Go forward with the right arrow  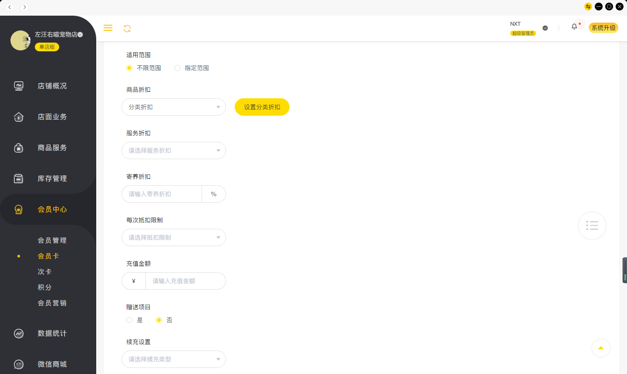tap(24, 7)
